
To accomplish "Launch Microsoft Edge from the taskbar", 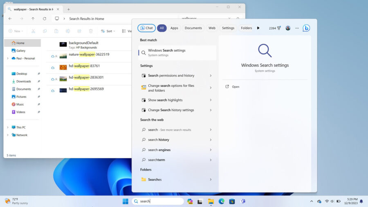I will tap(221, 201).
